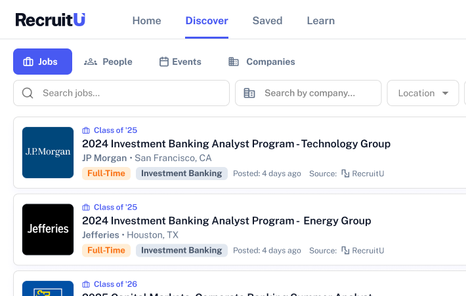
Task: Open the JP Morgan Technology Group job title
Action: pyautogui.click(x=236, y=144)
